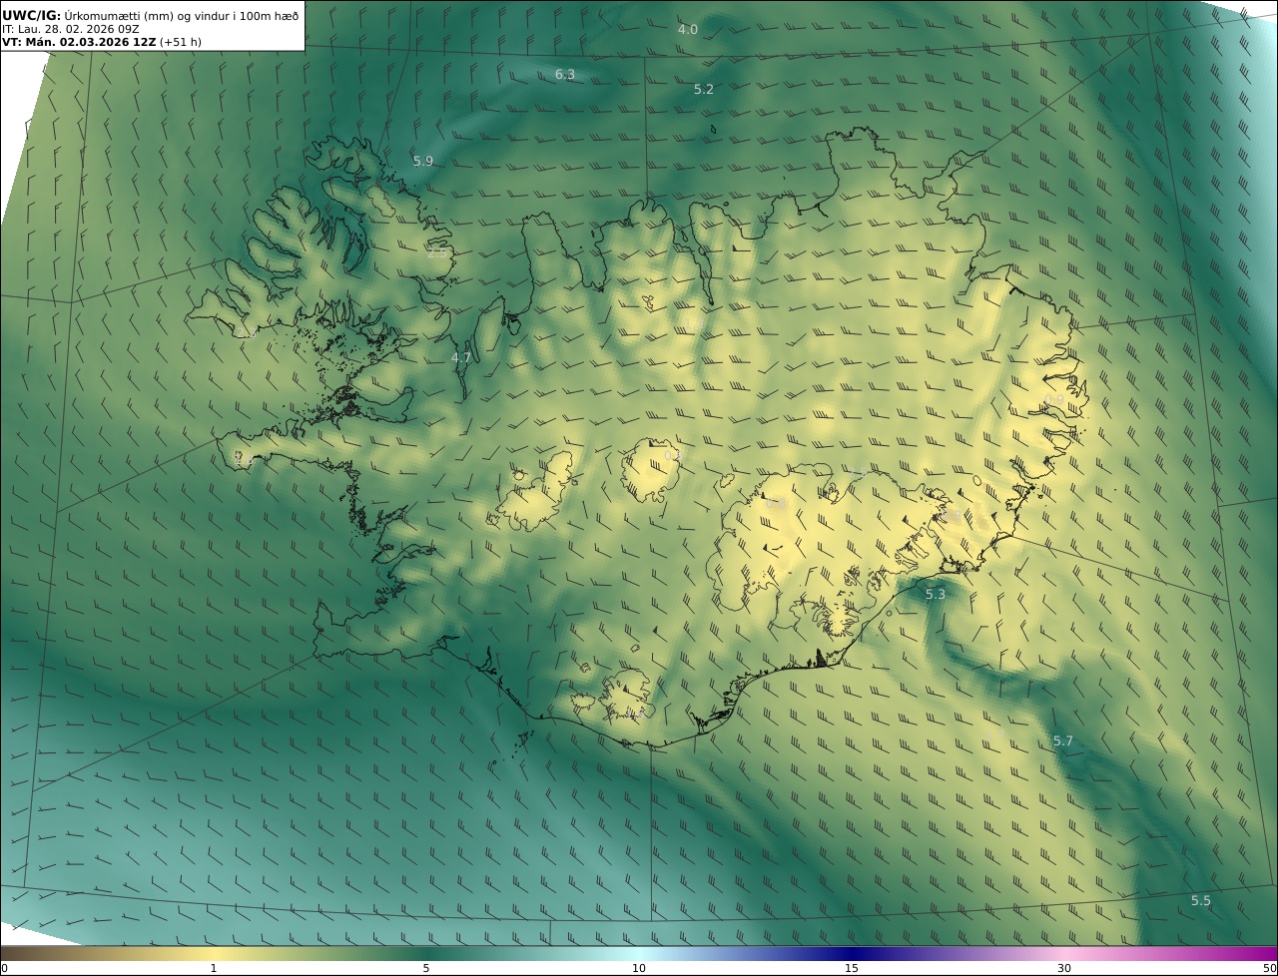Click the 6.3 value label on the map

(565, 74)
